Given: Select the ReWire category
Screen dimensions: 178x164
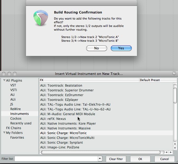Looking at the screenshot, I should (15, 109).
